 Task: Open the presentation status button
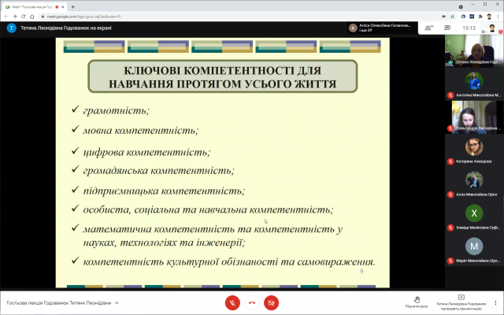[461, 302]
